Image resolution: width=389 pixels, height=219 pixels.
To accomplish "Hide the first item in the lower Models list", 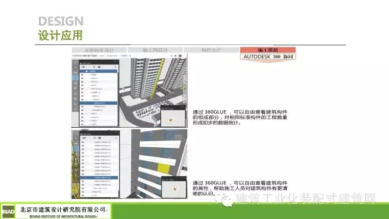I will [x=83, y=142].
